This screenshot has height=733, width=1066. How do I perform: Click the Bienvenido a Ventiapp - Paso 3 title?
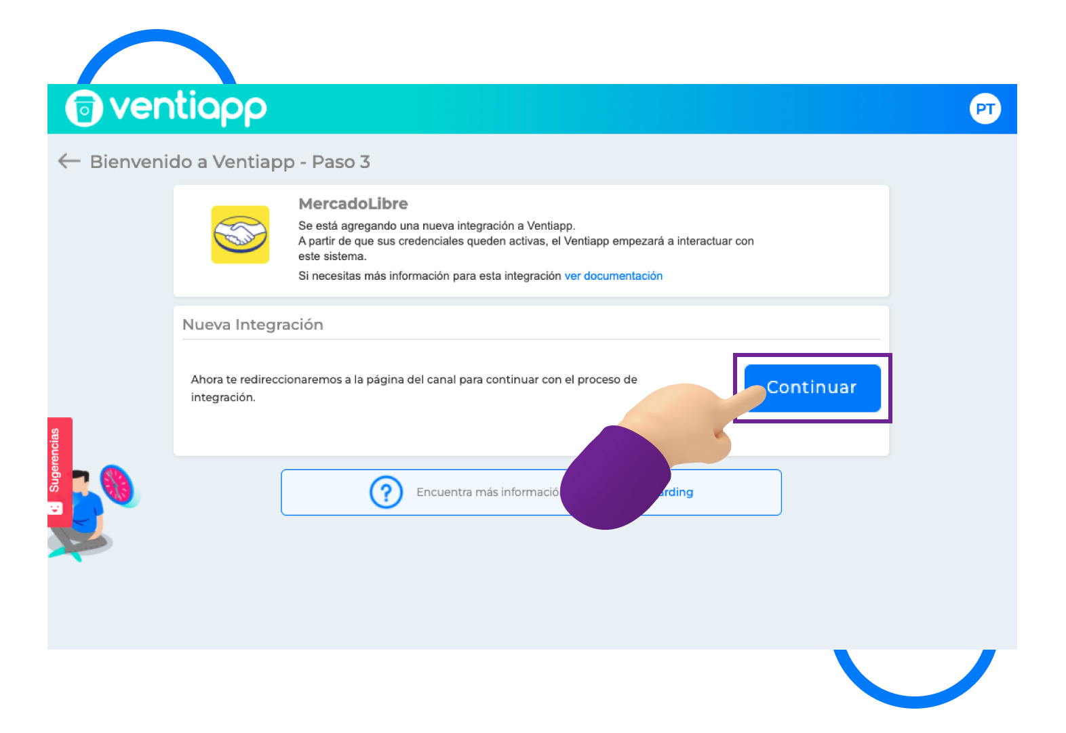coord(230,162)
